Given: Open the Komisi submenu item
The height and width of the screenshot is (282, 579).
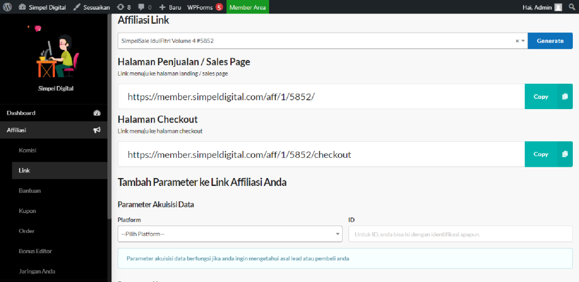Looking at the screenshot, I should [x=28, y=150].
